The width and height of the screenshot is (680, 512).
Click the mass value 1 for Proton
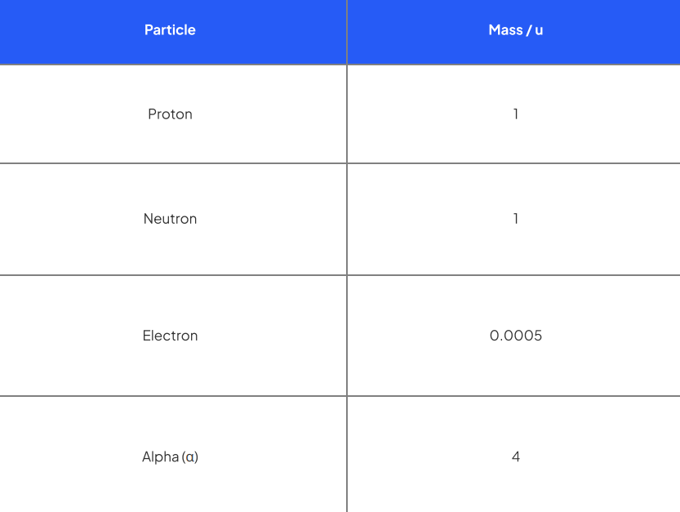point(515,114)
